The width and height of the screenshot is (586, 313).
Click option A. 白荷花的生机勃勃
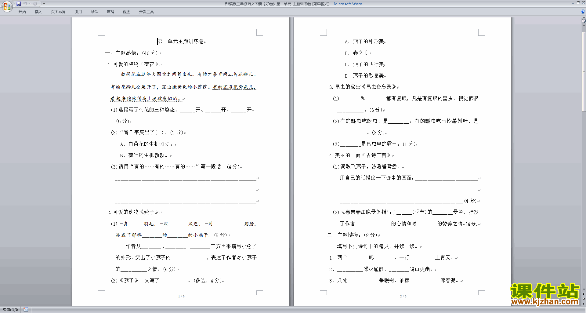[147, 144]
